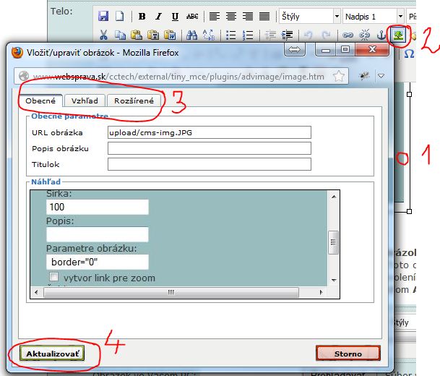Click Paste from Word icon
The height and width of the screenshot is (376, 440).
tap(170, 35)
